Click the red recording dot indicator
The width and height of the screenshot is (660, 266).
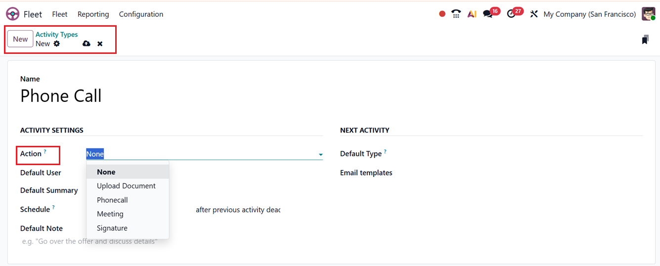tap(442, 14)
